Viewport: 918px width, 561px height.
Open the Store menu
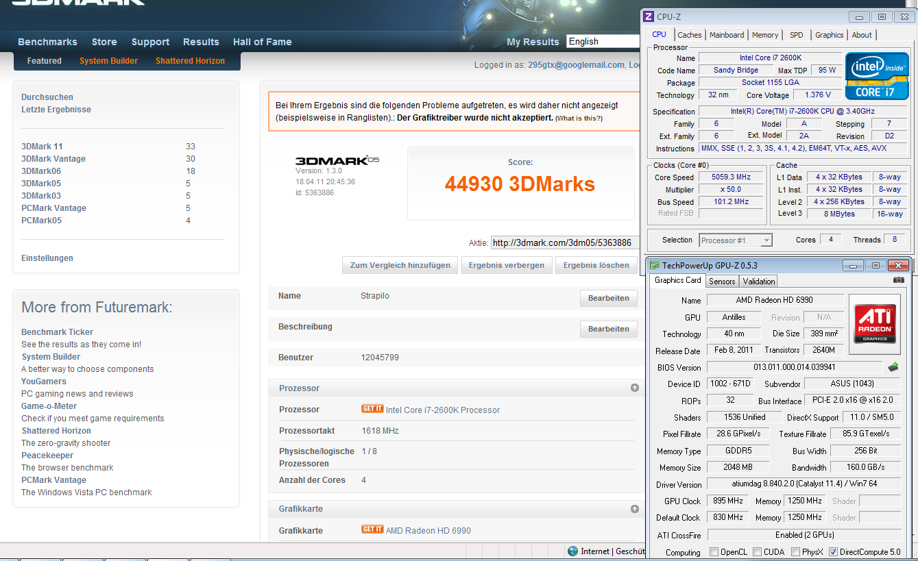click(x=104, y=42)
